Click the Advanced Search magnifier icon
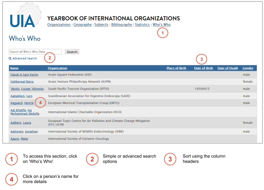The height and width of the screenshot is (190, 264). tap(10, 58)
